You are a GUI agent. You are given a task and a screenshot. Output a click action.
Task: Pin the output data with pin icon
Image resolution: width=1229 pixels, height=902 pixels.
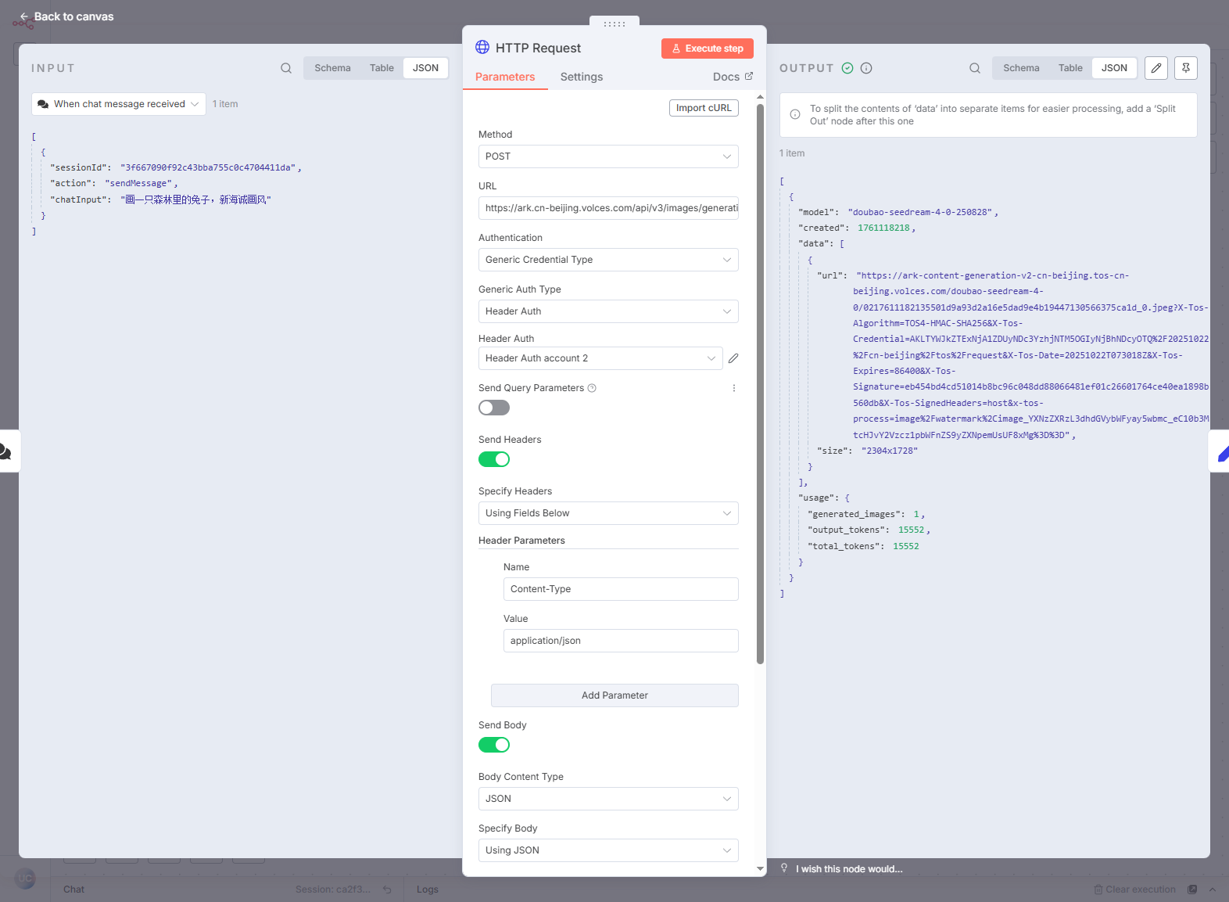pos(1186,68)
